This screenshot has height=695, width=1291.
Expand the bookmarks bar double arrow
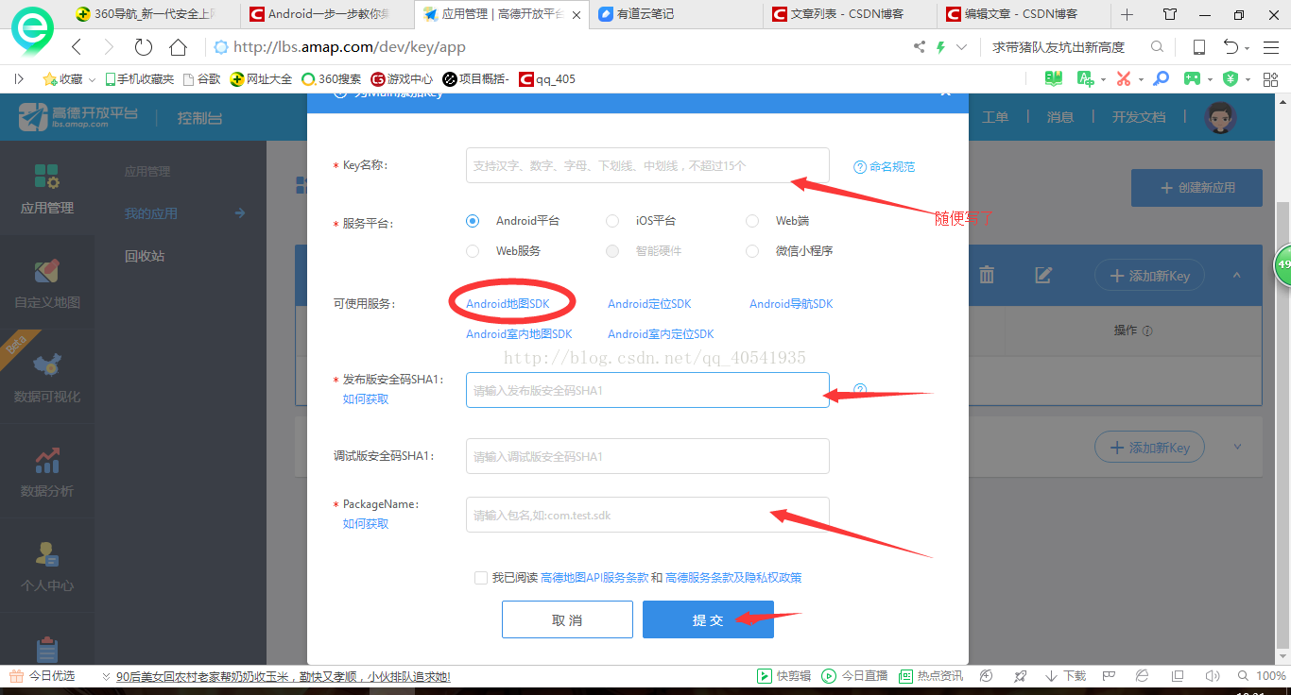click(18, 79)
